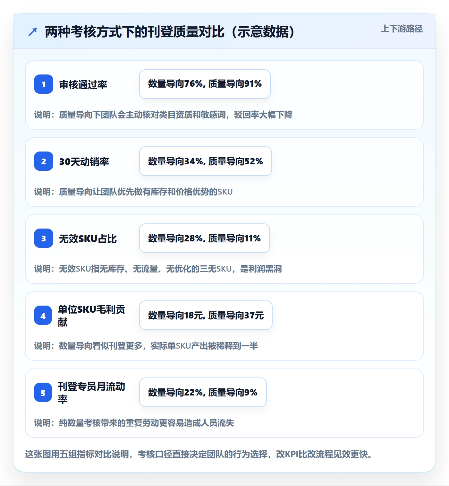
Task: Click the footer summary about 改KPI比改流程
Action: [x=199, y=454]
